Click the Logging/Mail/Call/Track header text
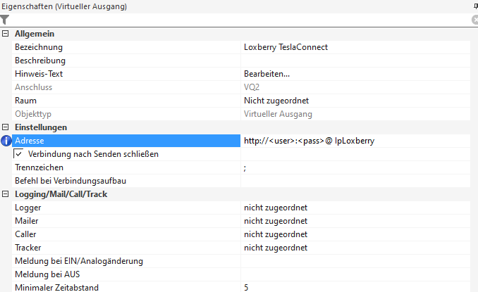 (x=61, y=194)
